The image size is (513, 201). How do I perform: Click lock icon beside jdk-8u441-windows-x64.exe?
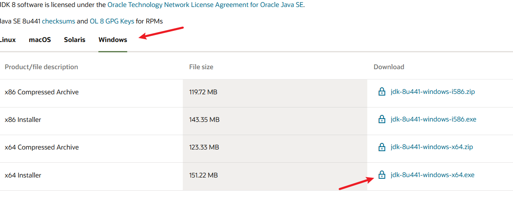[x=382, y=175]
